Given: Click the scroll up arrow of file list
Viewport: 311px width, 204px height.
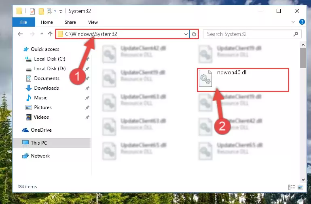Looking at the screenshot, I should tap(303, 45).
